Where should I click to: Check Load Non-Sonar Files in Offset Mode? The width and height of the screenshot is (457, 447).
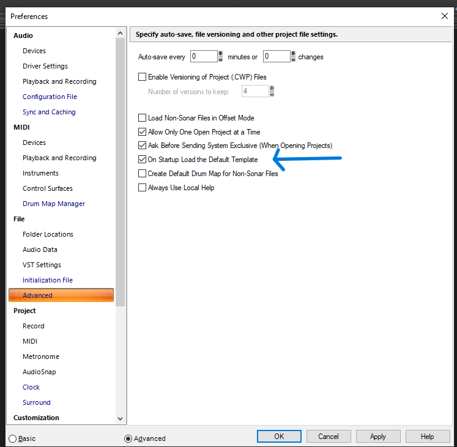click(142, 118)
